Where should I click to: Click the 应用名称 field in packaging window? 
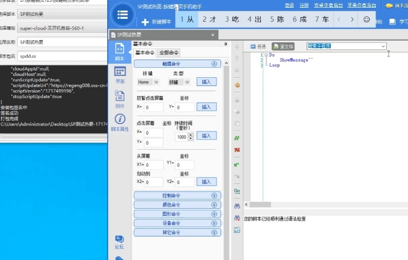coord(62,42)
